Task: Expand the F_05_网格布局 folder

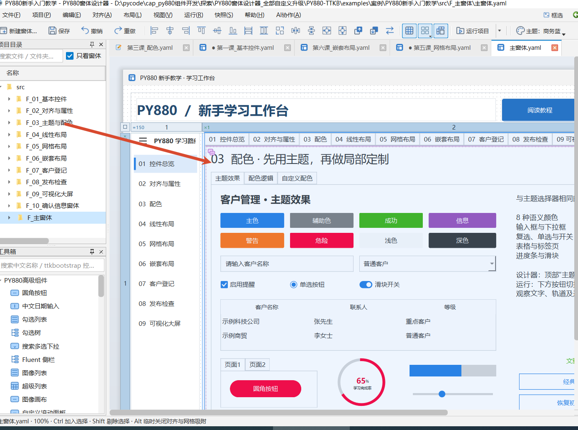Action: 9,147
